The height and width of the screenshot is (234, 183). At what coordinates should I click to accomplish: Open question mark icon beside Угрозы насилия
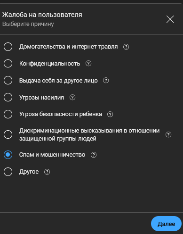tap(72, 98)
